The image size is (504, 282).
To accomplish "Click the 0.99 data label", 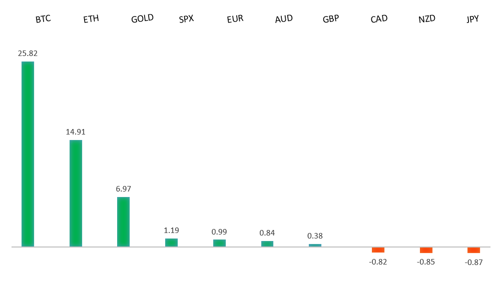I will (219, 232).
